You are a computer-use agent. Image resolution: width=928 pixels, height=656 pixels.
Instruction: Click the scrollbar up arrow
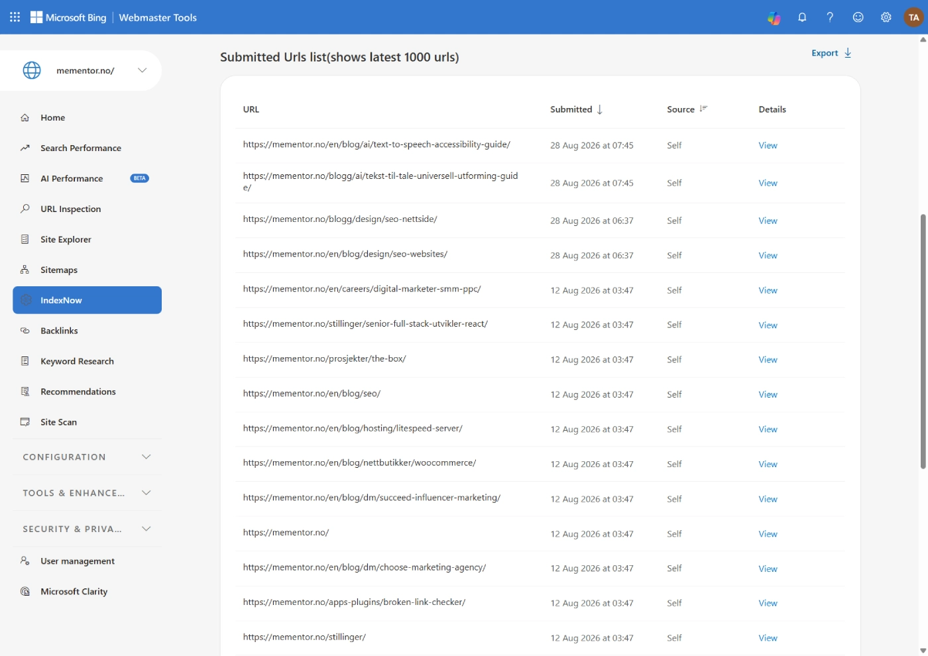923,40
